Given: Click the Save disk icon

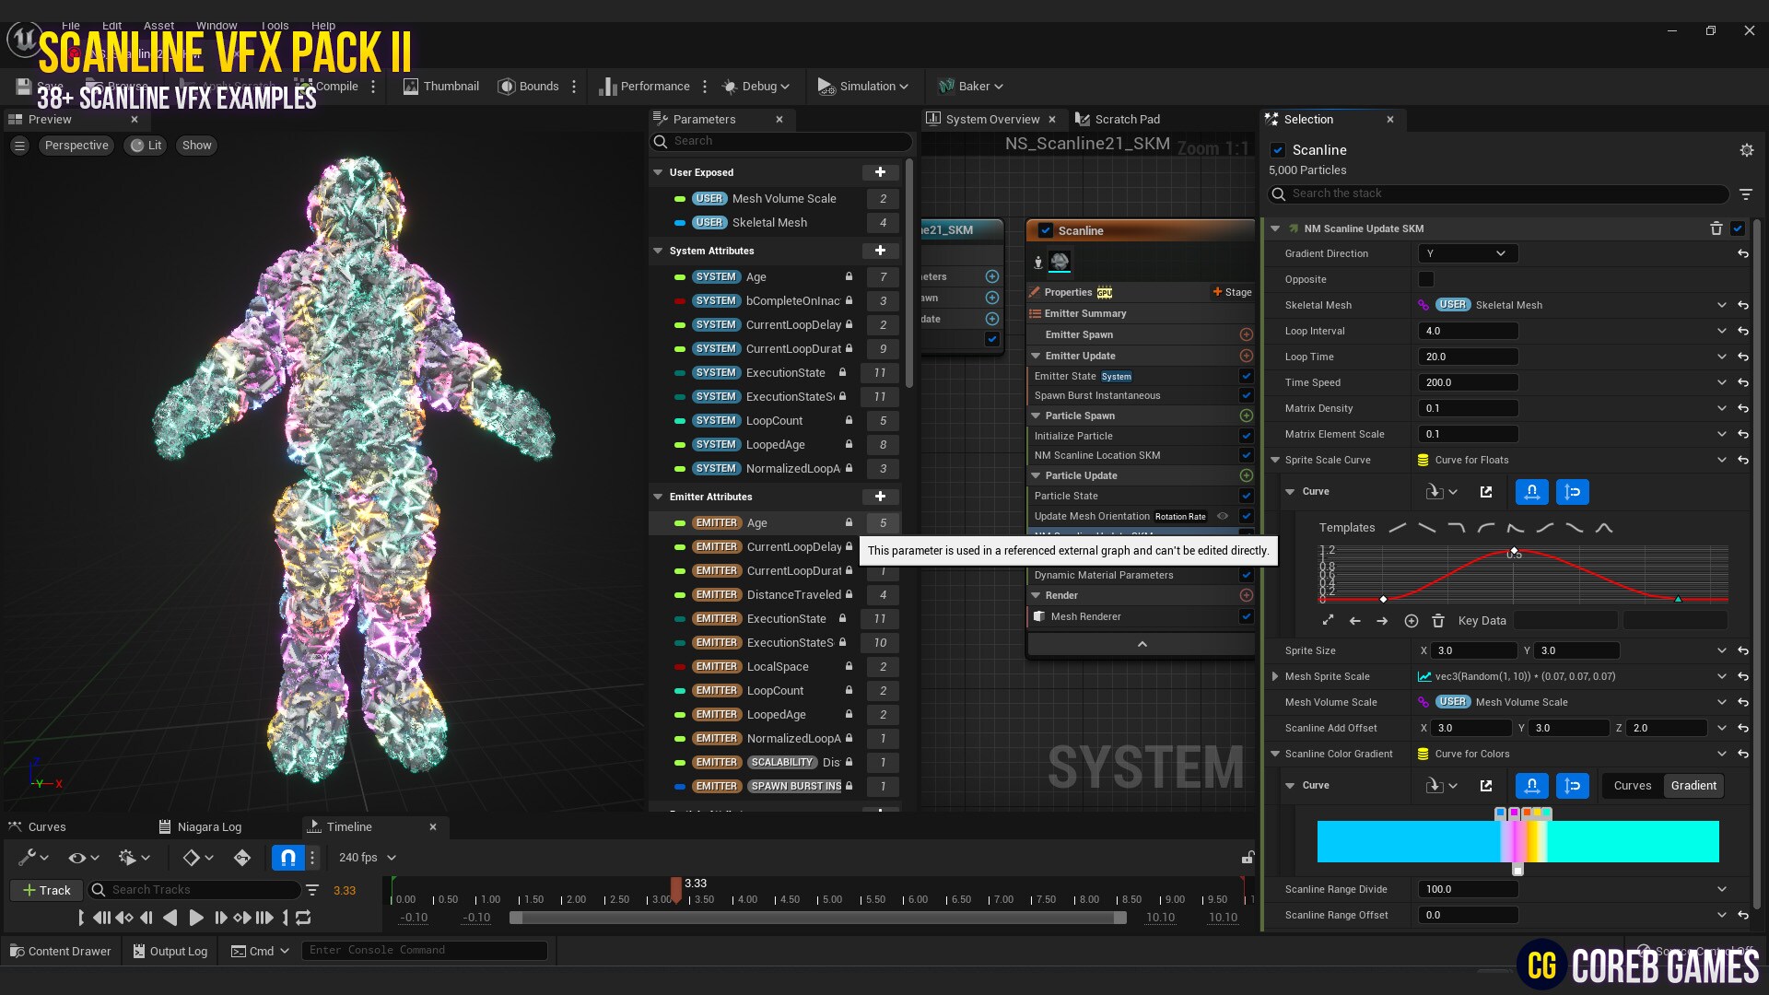Looking at the screenshot, I should [x=24, y=87].
